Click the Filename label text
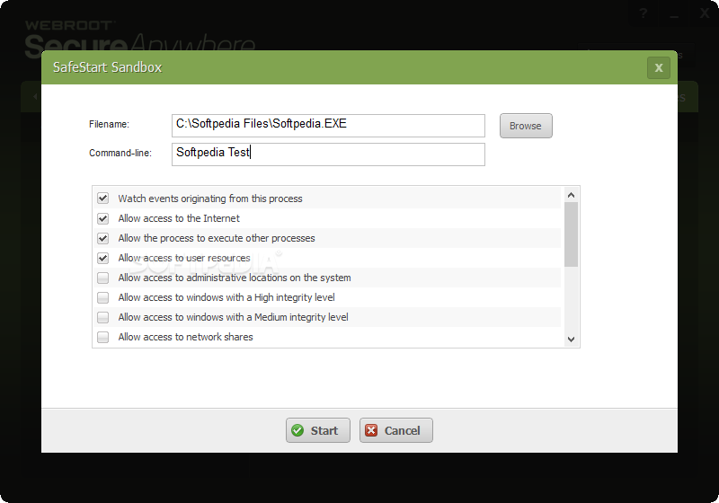 (x=109, y=124)
